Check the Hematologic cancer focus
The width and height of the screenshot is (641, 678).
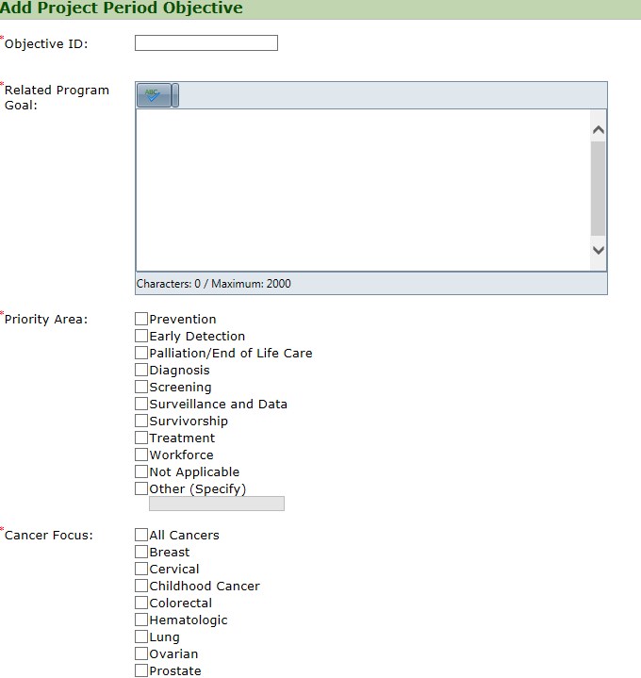141,620
